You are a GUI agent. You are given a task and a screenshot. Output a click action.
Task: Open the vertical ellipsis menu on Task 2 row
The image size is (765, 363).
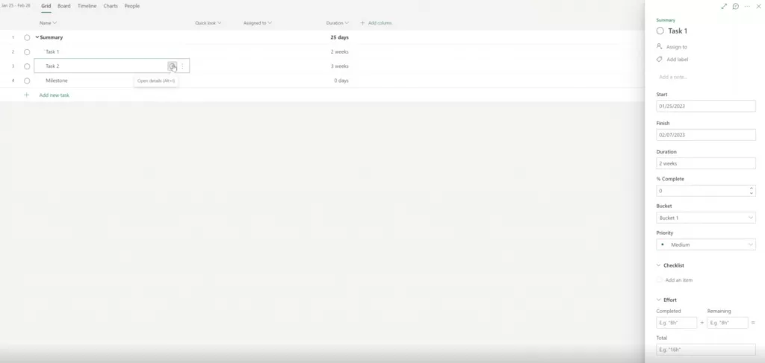tap(182, 66)
